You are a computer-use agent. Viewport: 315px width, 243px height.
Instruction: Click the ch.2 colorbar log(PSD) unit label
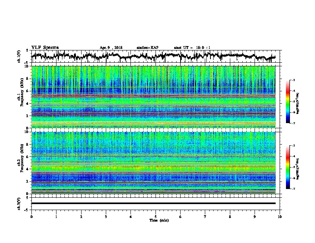point(298,169)
